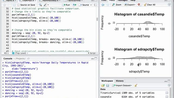Open the Packages tab
Image resolution: width=174 pixels, height=98 pixels.
[x=122, y=1]
